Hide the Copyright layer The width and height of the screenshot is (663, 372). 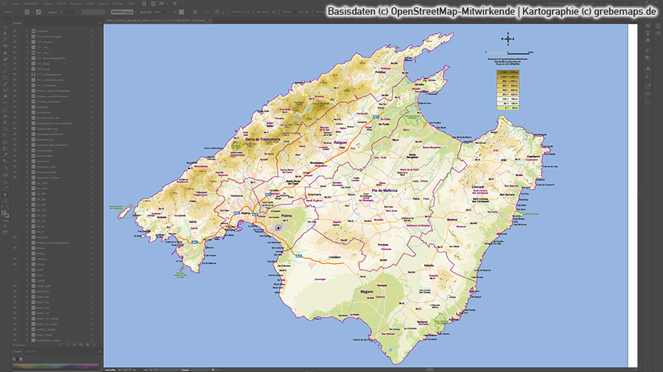click(15, 30)
